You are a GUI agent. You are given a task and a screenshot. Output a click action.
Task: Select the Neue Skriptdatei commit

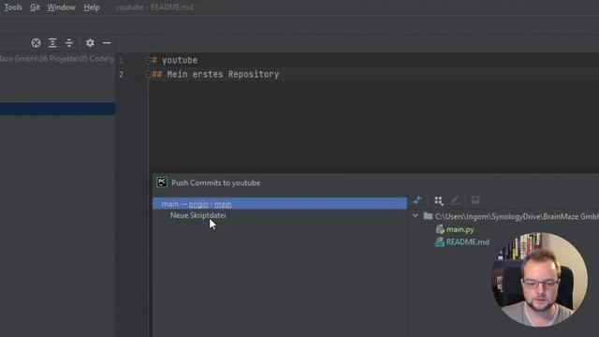pyautogui.click(x=197, y=215)
